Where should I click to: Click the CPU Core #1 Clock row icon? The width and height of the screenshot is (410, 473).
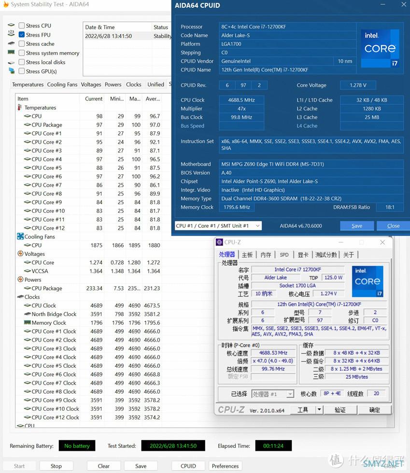[x=28, y=331]
